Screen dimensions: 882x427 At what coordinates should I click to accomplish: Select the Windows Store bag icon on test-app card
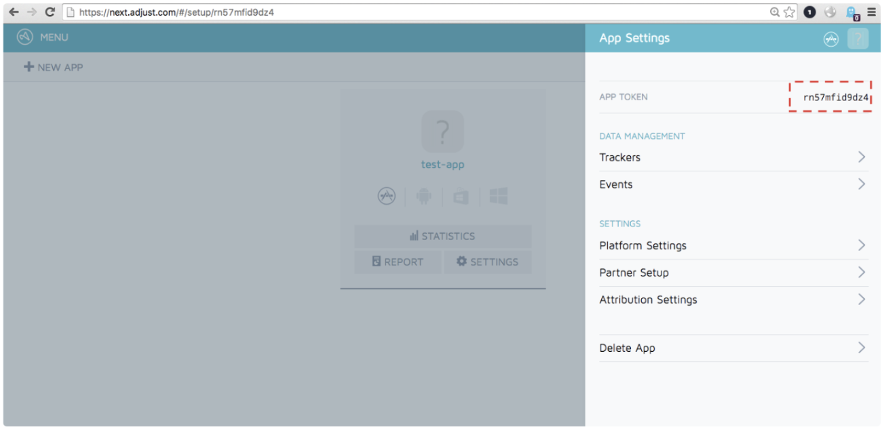tap(461, 197)
